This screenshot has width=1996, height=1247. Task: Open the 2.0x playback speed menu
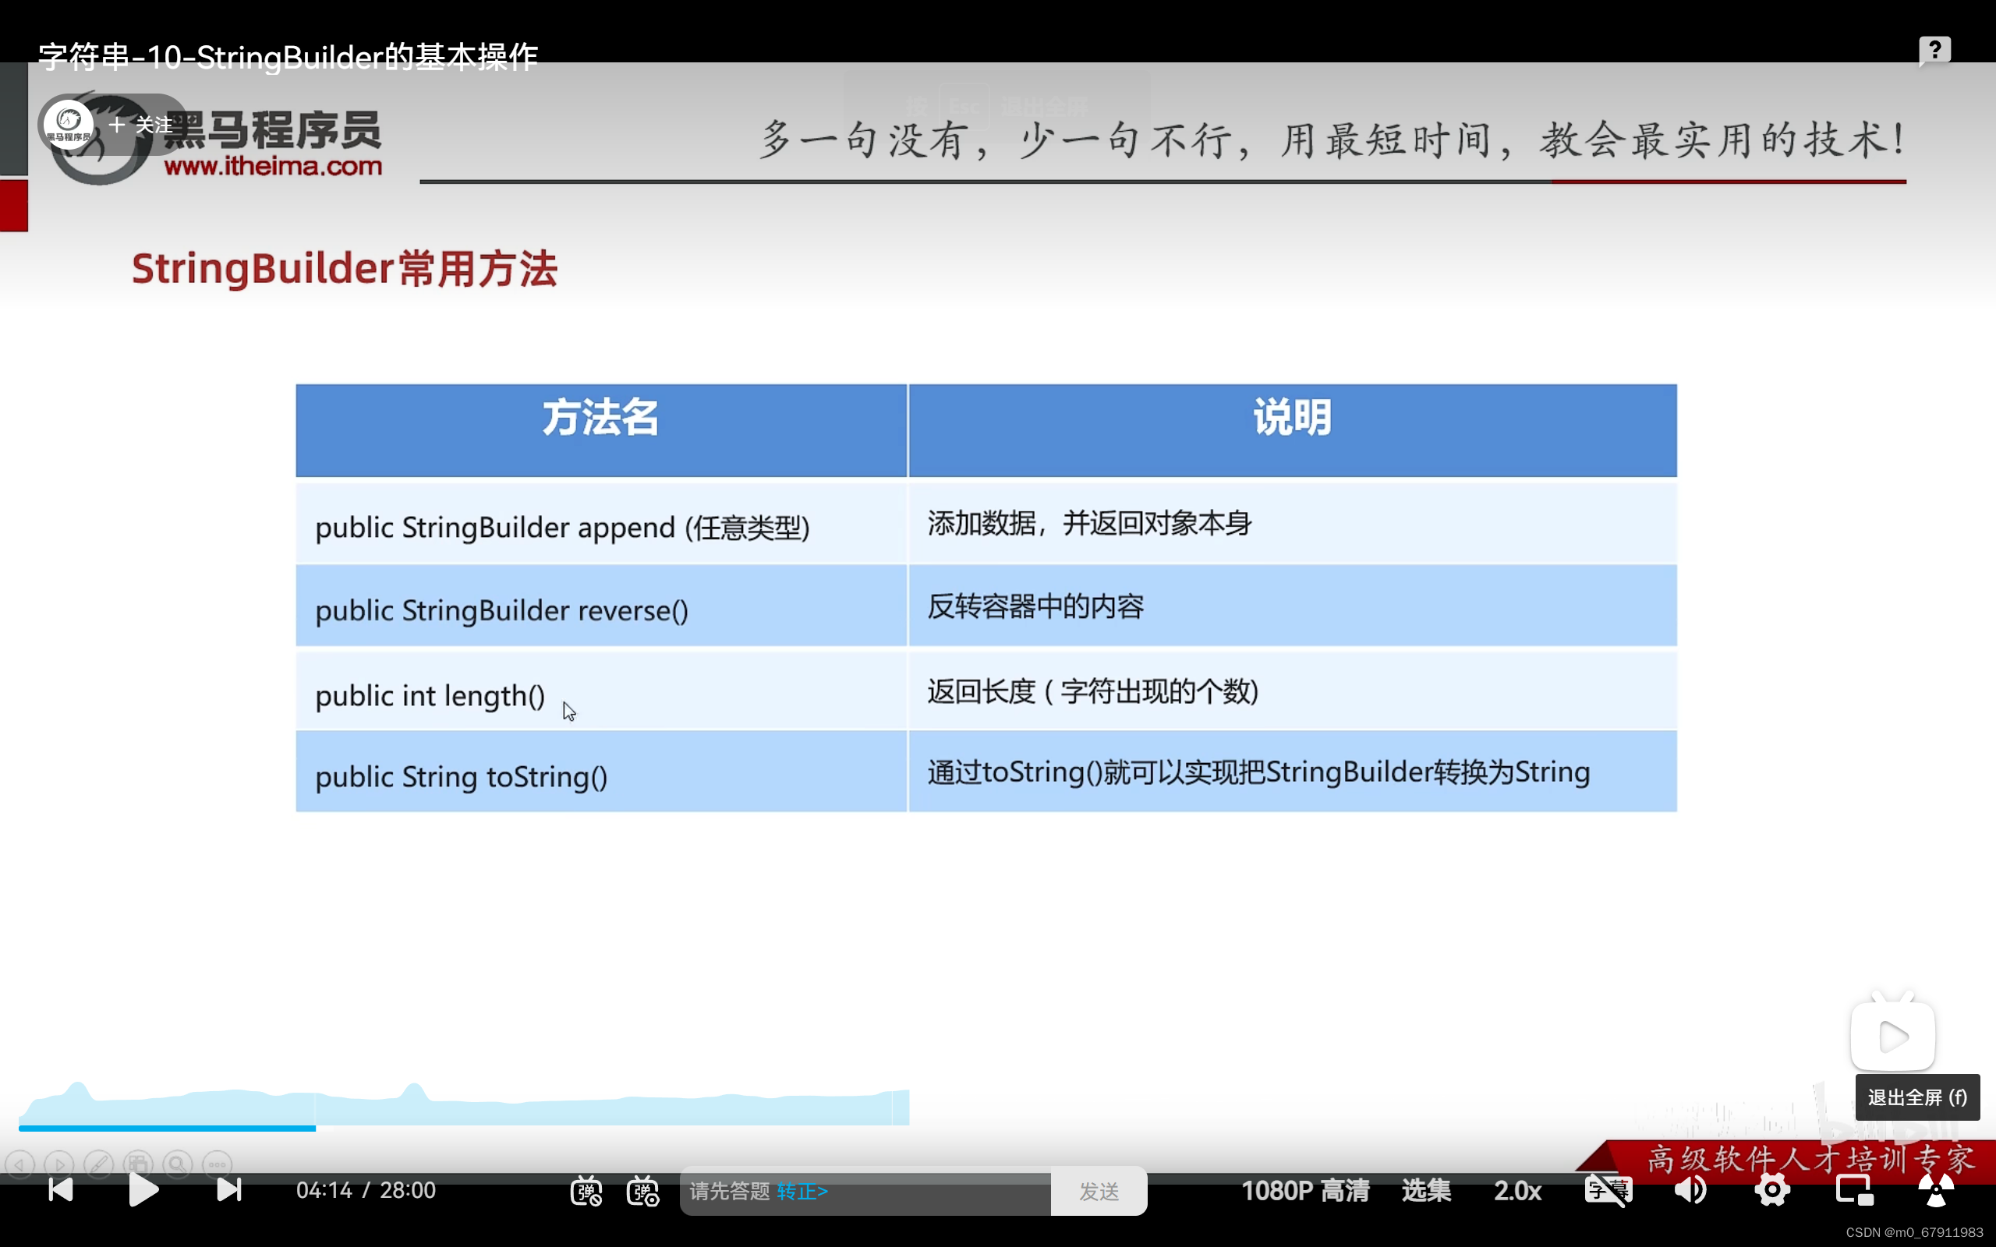tap(1517, 1191)
